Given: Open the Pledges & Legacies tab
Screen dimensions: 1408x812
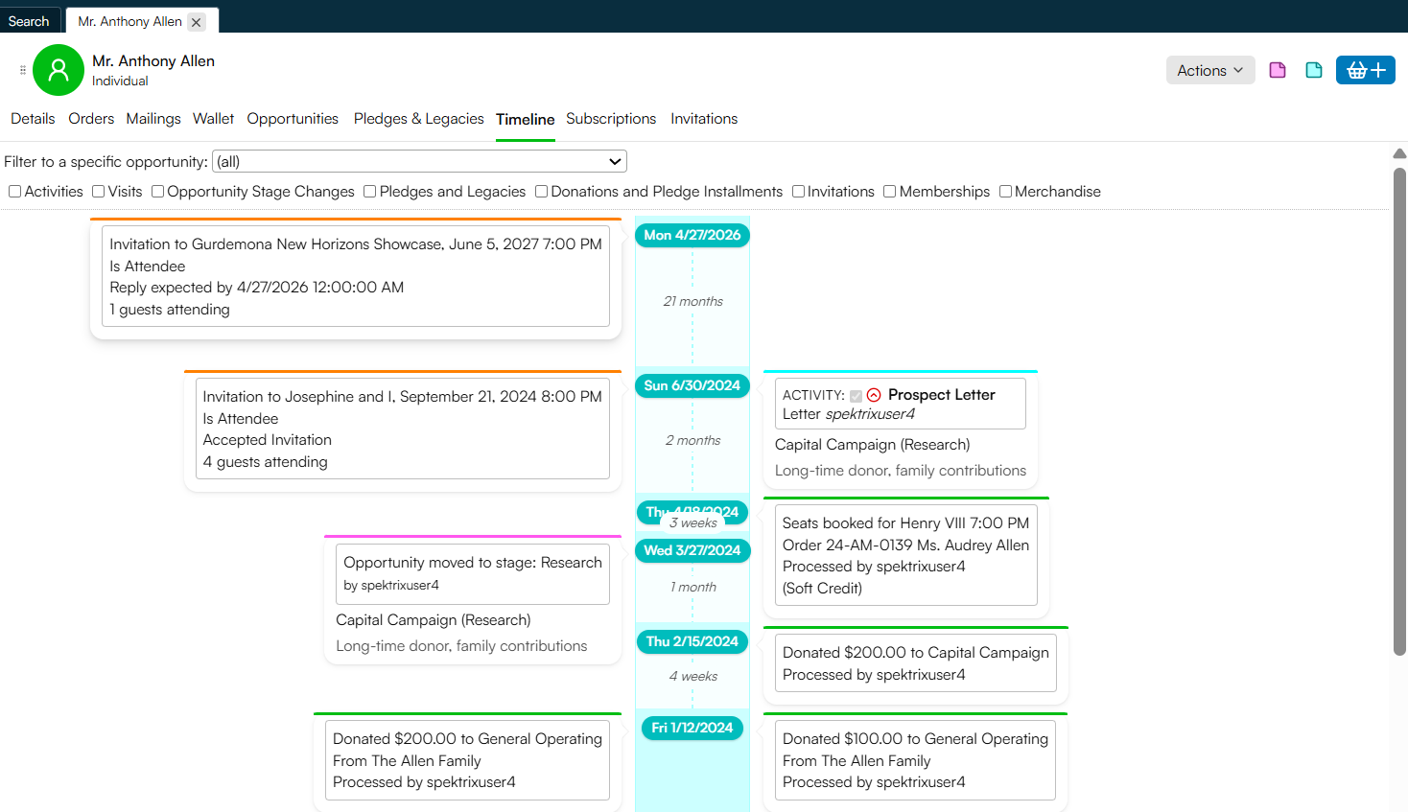Looking at the screenshot, I should (x=418, y=119).
